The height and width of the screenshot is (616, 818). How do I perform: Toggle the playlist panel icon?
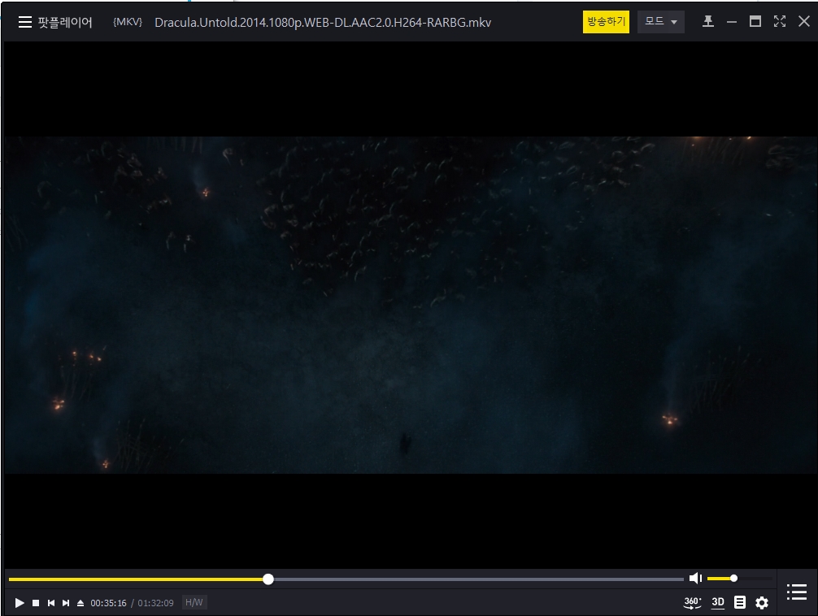(x=797, y=592)
